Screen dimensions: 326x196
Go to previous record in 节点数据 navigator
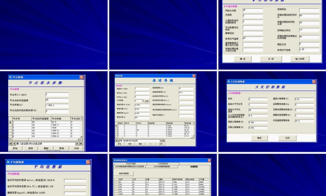14,143
